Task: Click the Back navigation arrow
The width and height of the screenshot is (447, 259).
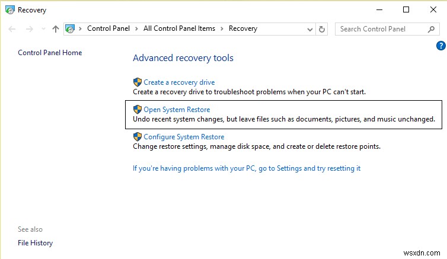Action: click(x=12, y=28)
